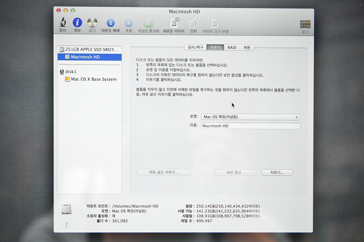Click the 새로운 이미지 (New Image) icon
The height and width of the screenshot is (242, 364).
[x=174, y=23]
